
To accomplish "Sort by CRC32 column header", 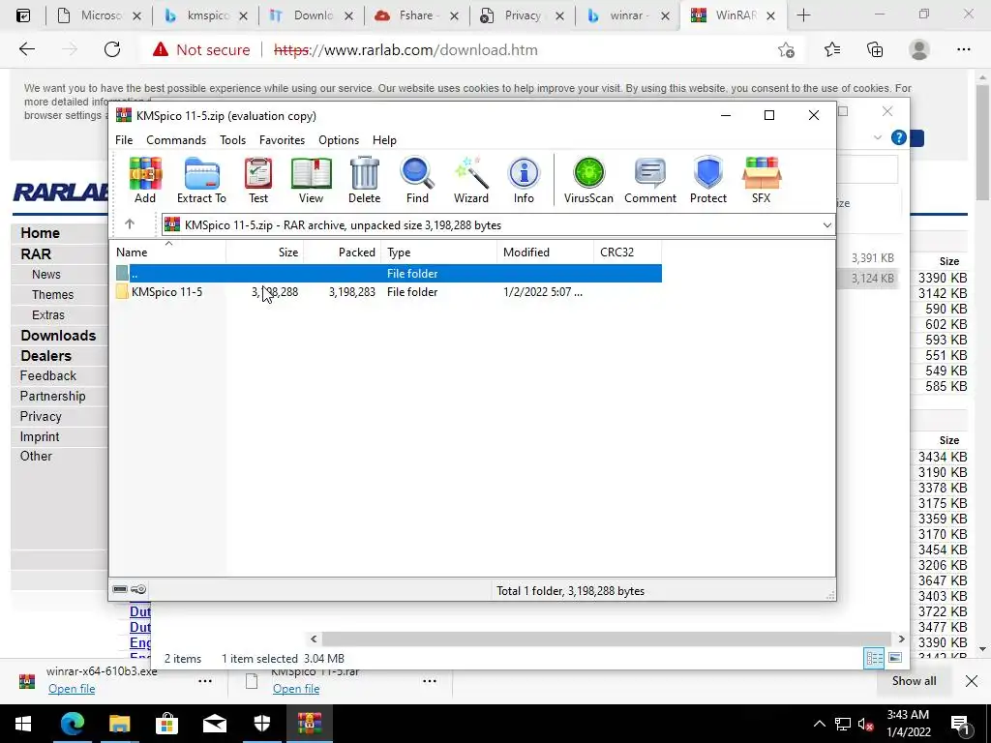I will coord(627,253).
